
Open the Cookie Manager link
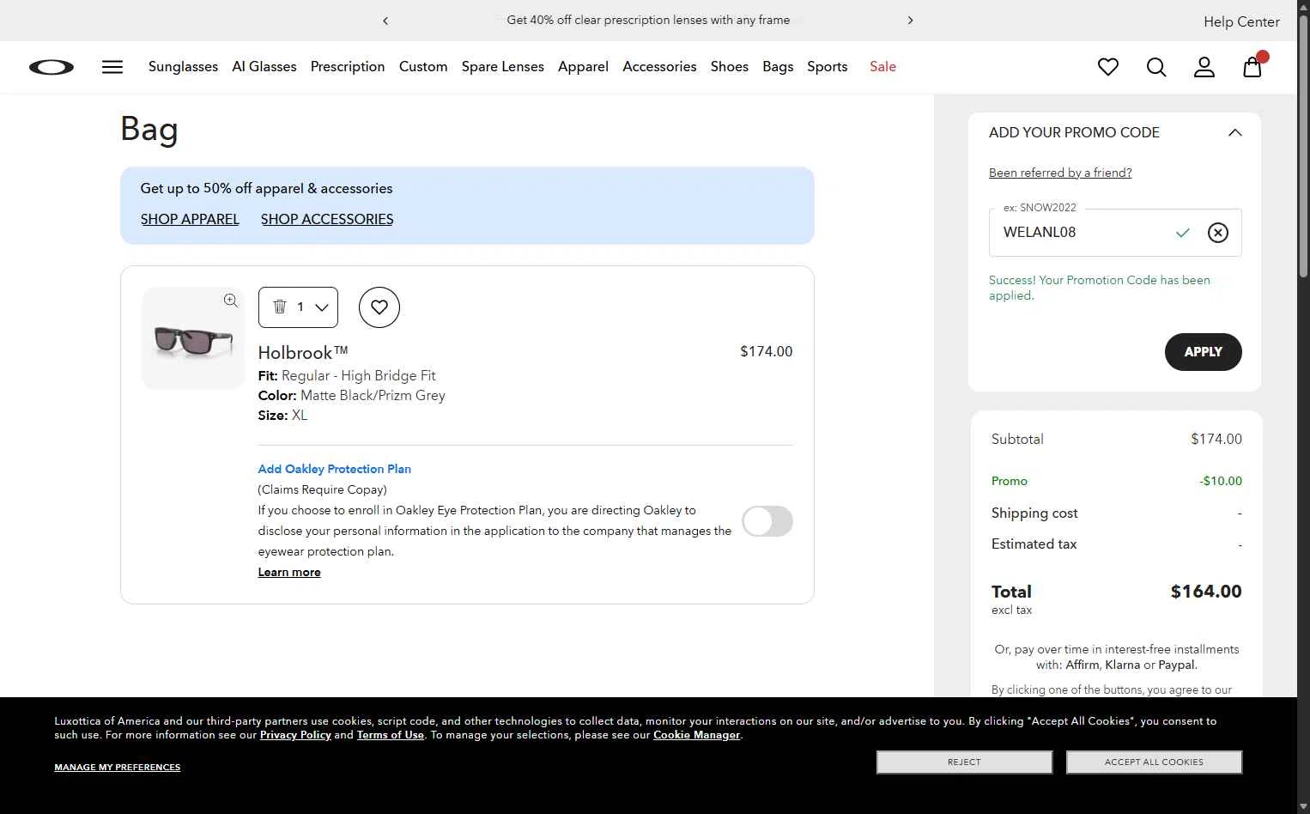[x=696, y=735]
